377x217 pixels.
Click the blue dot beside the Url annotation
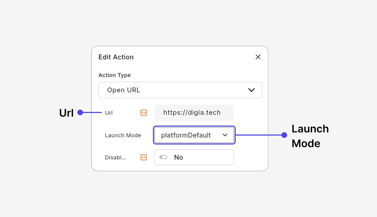(x=80, y=113)
